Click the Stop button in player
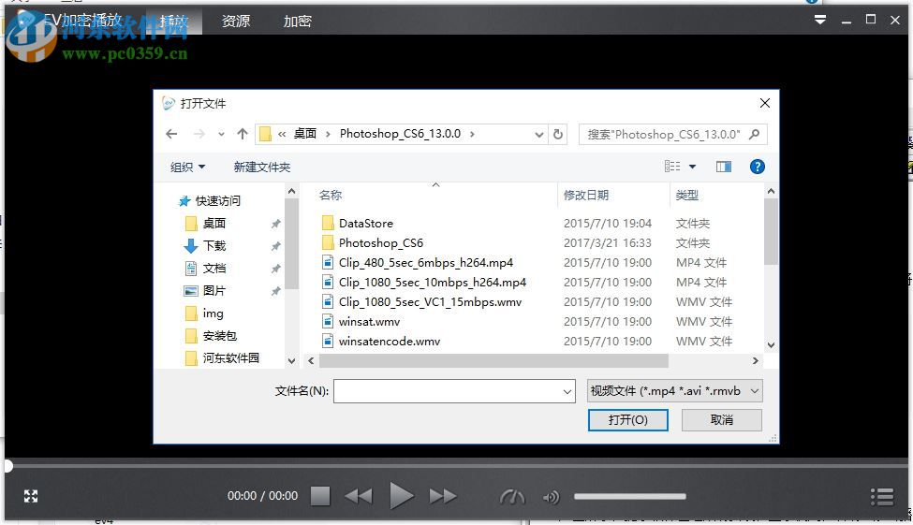Image resolution: width=913 pixels, height=525 pixels. [320, 497]
